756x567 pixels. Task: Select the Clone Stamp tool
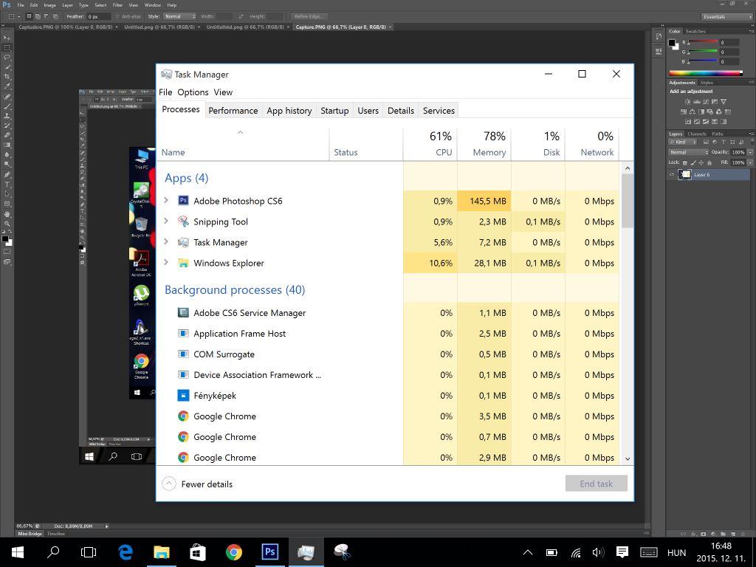click(7, 116)
